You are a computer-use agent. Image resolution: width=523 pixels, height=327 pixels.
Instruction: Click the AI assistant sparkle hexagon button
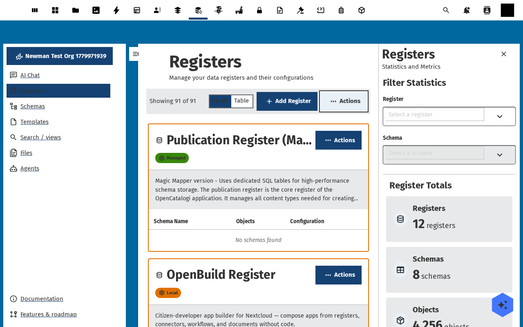coord(503,305)
